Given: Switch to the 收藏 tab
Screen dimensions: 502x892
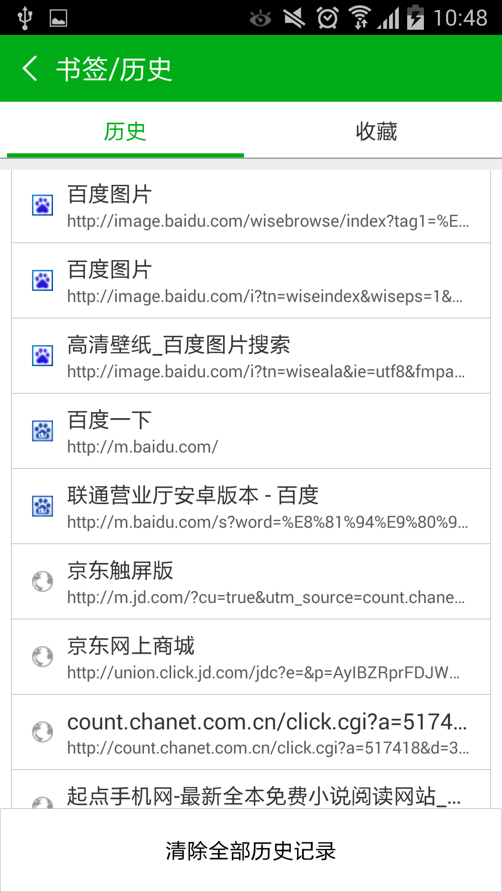Looking at the screenshot, I should [376, 131].
